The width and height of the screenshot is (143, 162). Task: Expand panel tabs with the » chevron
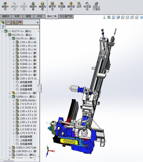38,23
